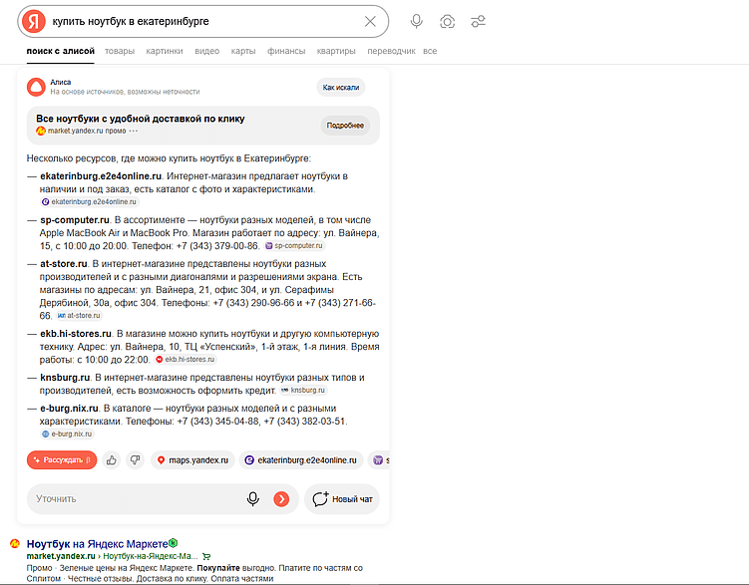Click partially visible purple source chip at row end
The image size is (749, 585).
[x=379, y=460]
